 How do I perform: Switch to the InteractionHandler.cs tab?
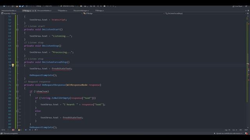[9, 10]
